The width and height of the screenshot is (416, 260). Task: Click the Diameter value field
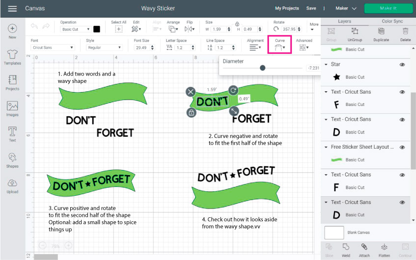click(x=313, y=68)
